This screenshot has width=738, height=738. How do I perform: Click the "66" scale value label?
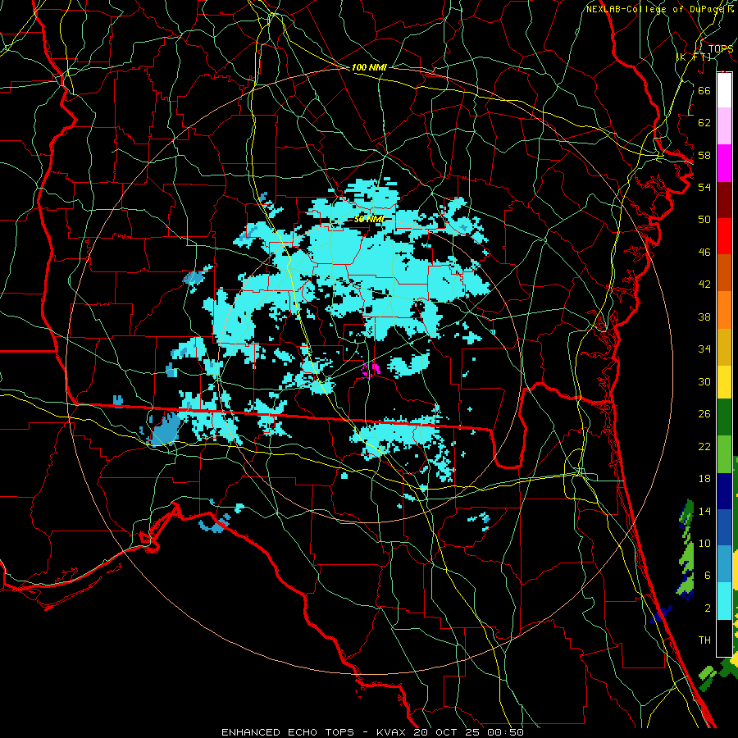[x=704, y=90]
